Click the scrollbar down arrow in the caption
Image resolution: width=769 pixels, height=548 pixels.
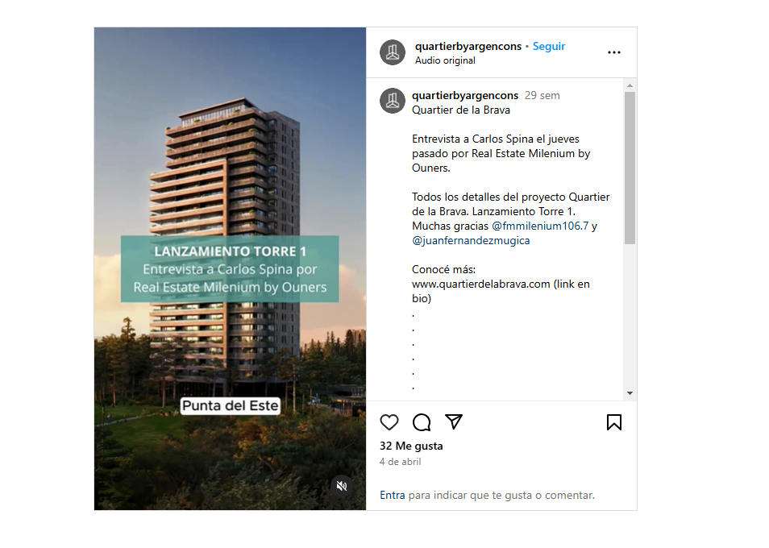click(630, 393)
